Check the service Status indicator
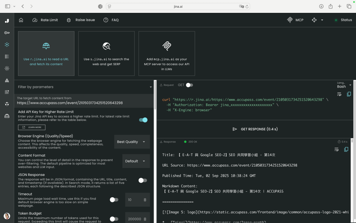 tap(343, 20)
